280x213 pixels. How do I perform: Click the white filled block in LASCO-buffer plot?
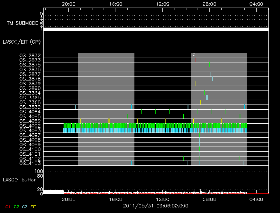point(53,191)
